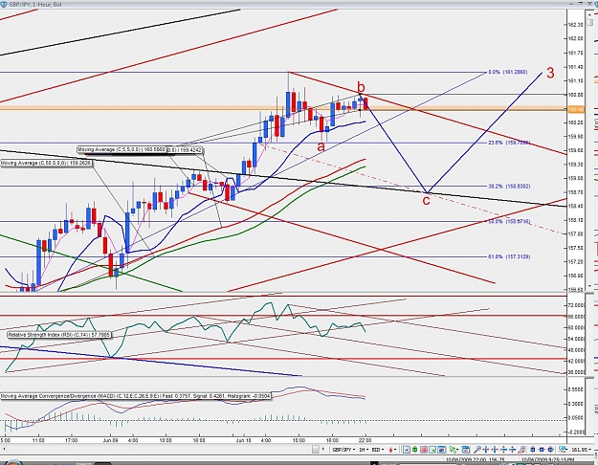
Task: Select the Moving Average (C,50,S,0,0) label
Action: pos(46,163)
